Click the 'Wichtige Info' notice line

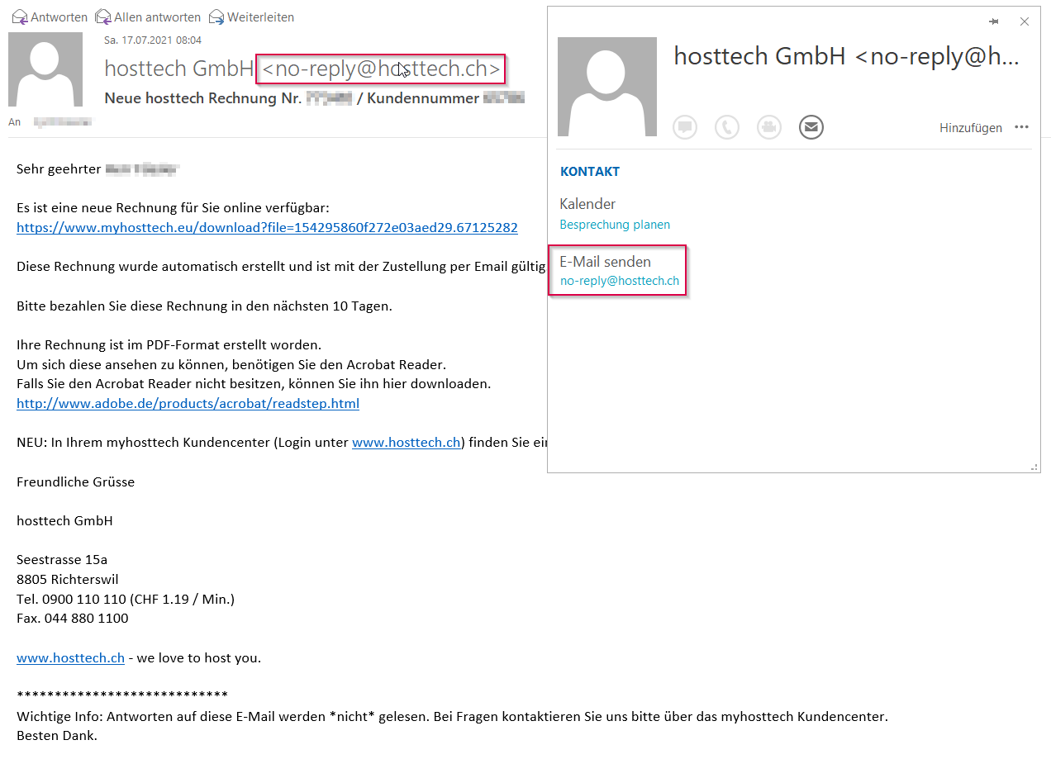(x=452, y=717)
